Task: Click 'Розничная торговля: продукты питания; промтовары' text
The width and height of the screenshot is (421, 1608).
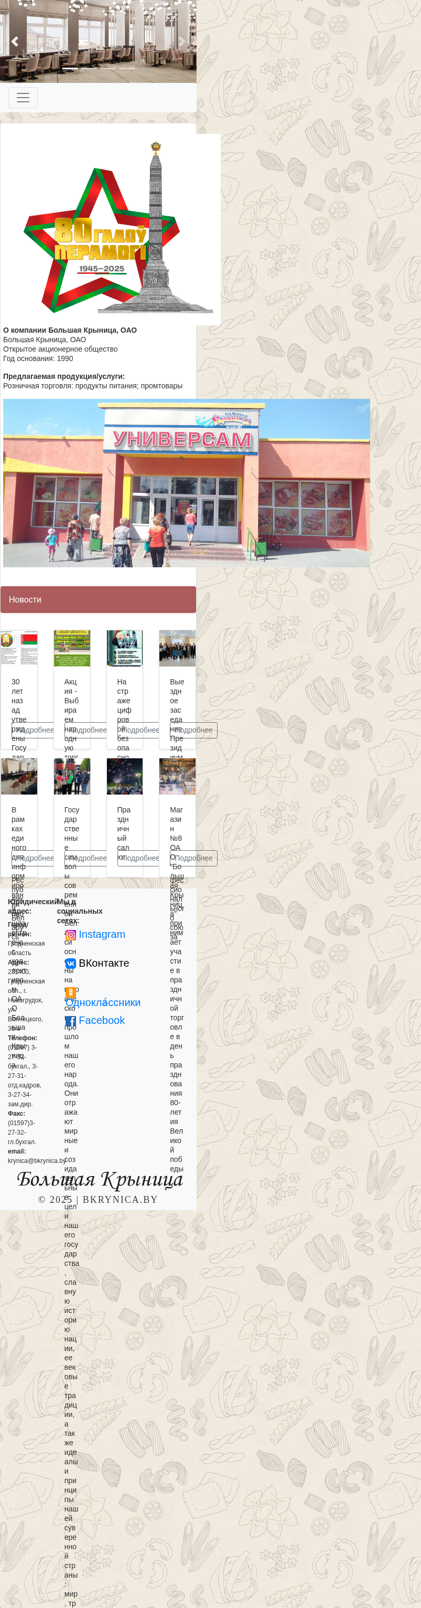Action: [x=93, y=386]
